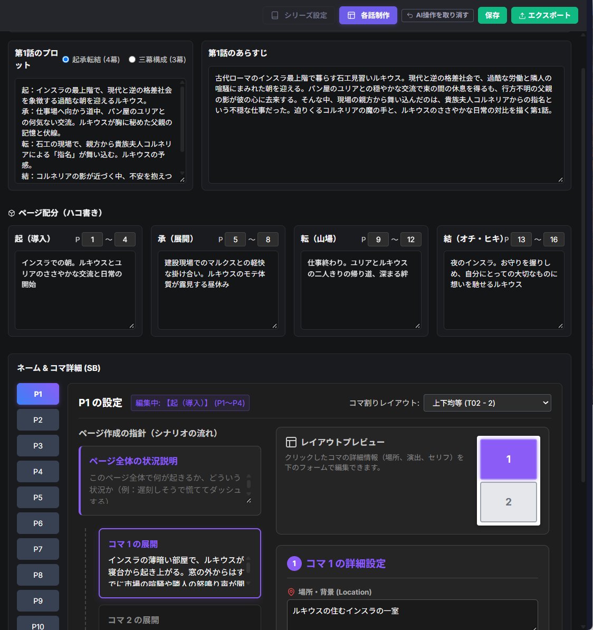
Task: Select panel 1 in layout preview
Action: point(508,459)
